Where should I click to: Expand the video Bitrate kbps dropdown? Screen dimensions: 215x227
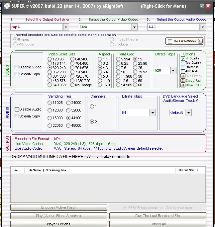173,70
